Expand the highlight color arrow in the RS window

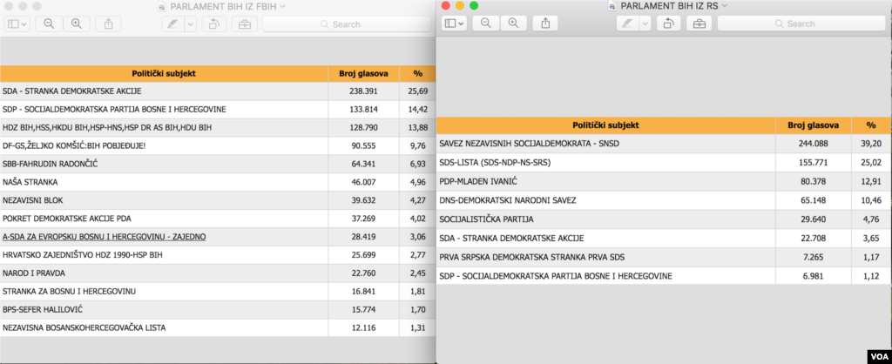[x=645, y=24]
